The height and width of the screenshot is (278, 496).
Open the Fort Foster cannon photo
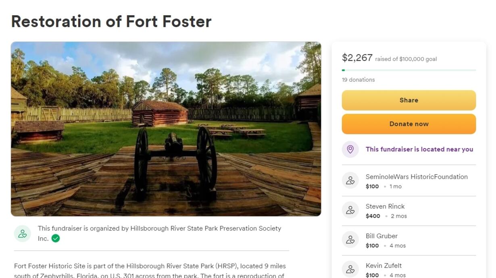click(166, 129)
